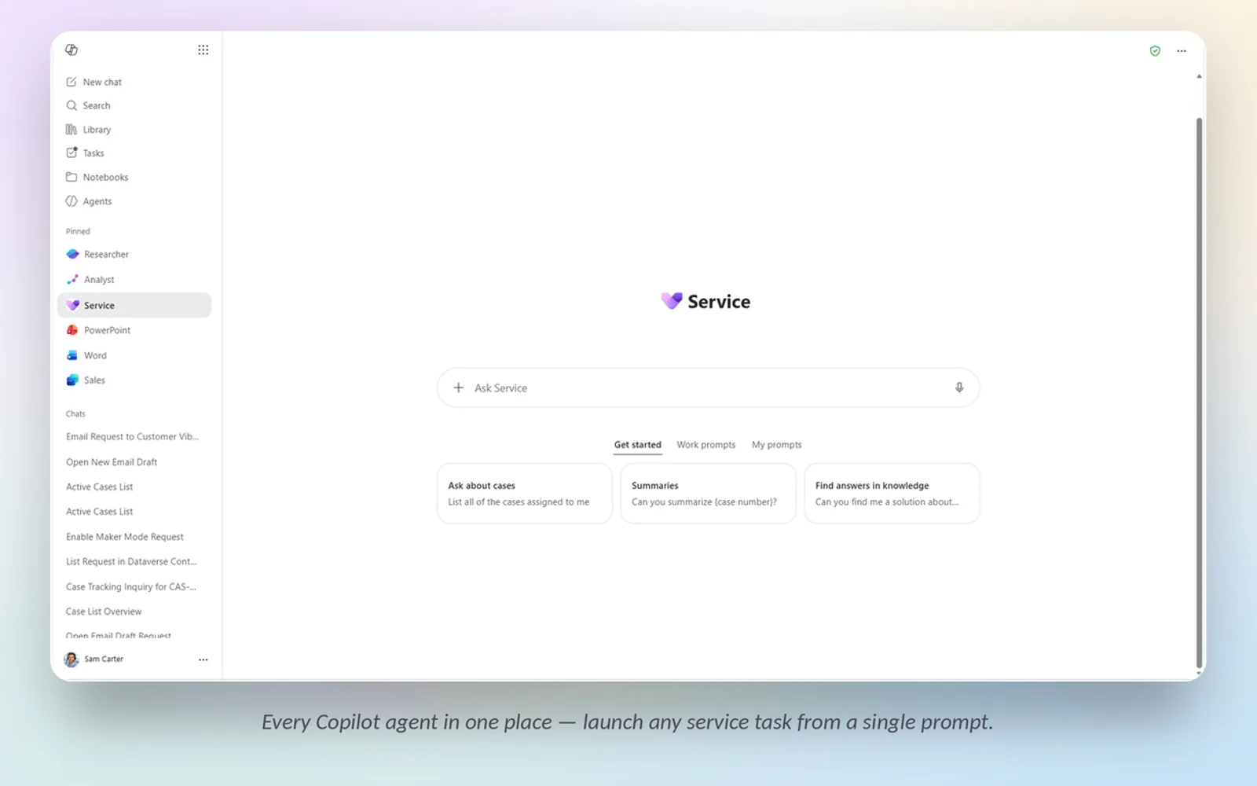Viewport: 1257px width, 786px height.
Task: Open chat 'Email Request to Customer Vib...'
Action: point(133,437)
